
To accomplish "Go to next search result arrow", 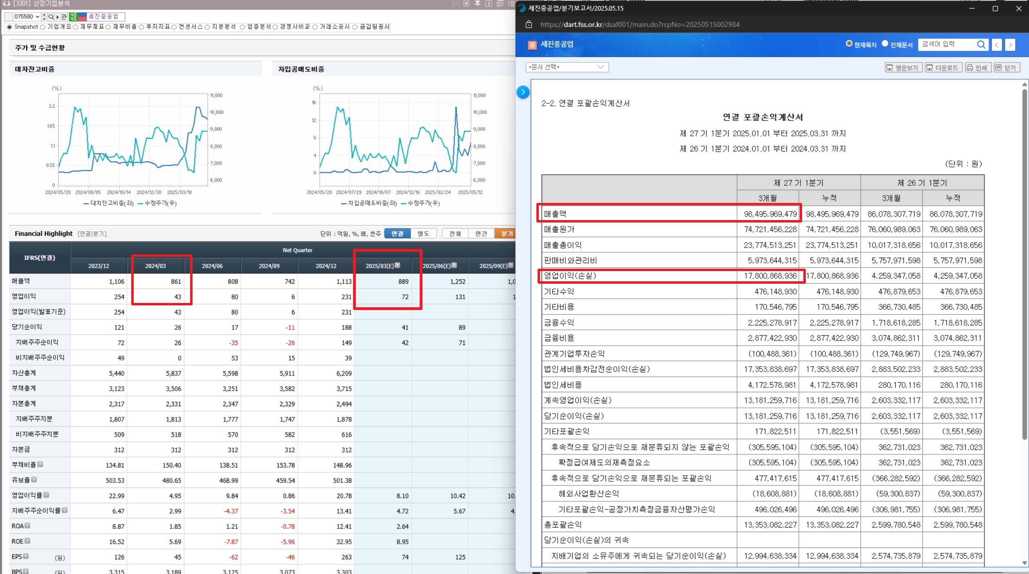I will tap(1010, 45).
